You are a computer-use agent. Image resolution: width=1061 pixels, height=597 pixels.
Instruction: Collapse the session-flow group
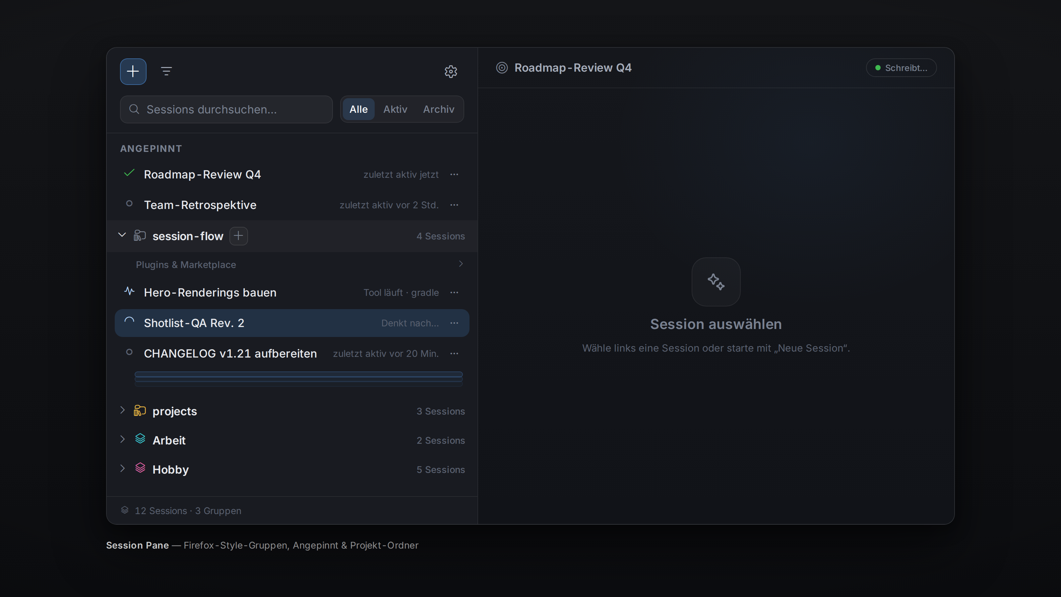(122, 235)
